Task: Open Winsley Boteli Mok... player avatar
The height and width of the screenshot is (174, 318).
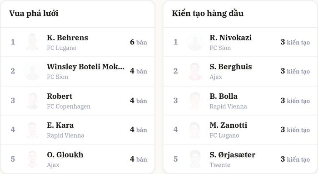Action: [x=32, y=71]
